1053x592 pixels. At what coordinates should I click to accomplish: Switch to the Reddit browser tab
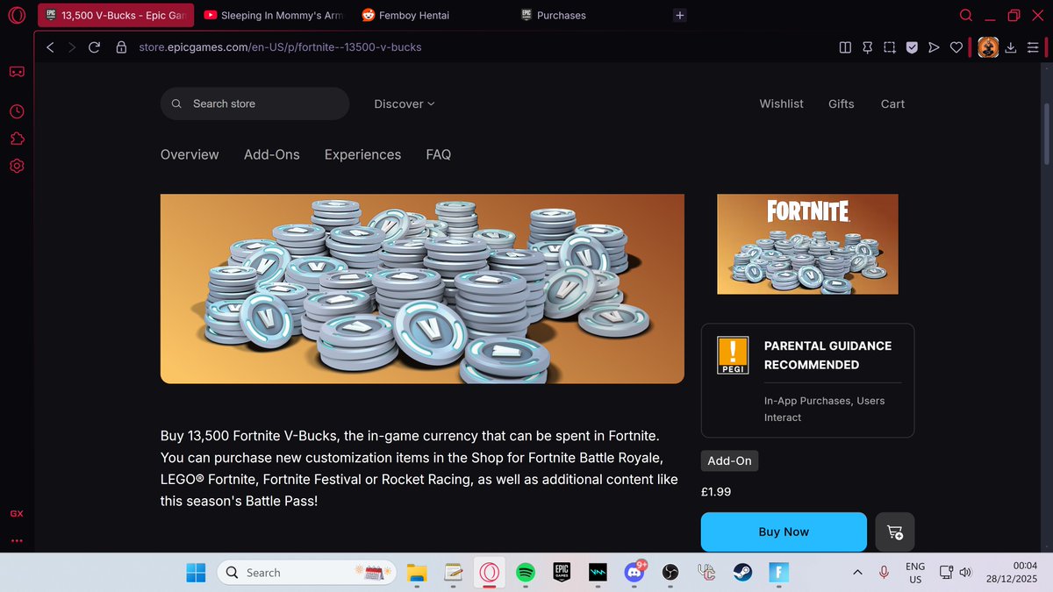point(430,15)
